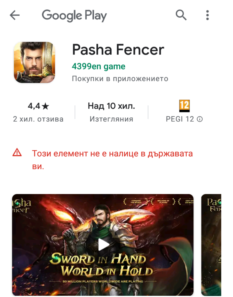Tap the unavailable-in-country red message
Image resolution: width=233 pixels, height=297 pixels.
pyautogui.click(x=112, y=160)
